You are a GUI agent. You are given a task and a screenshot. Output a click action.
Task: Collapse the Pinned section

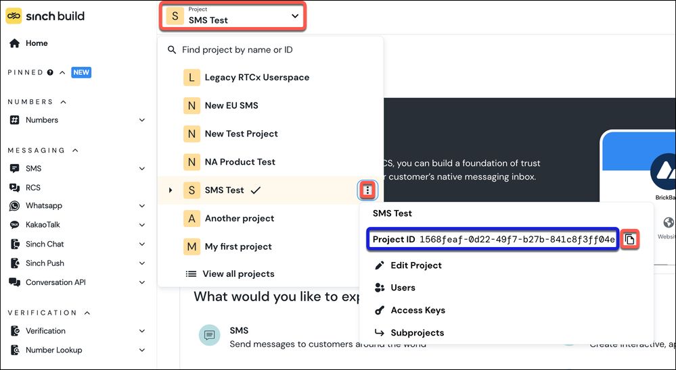[x=62, y=72]
